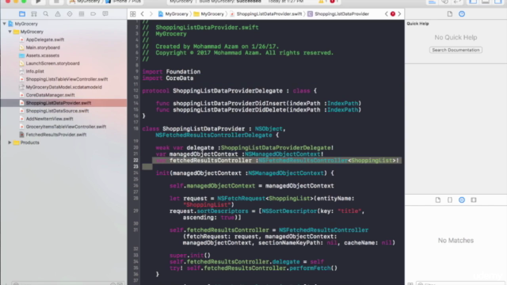Screen dimensions: 507x285
Task: Click 'No Matches' library text
Action: pyautogui.click(x=456, y=241)
